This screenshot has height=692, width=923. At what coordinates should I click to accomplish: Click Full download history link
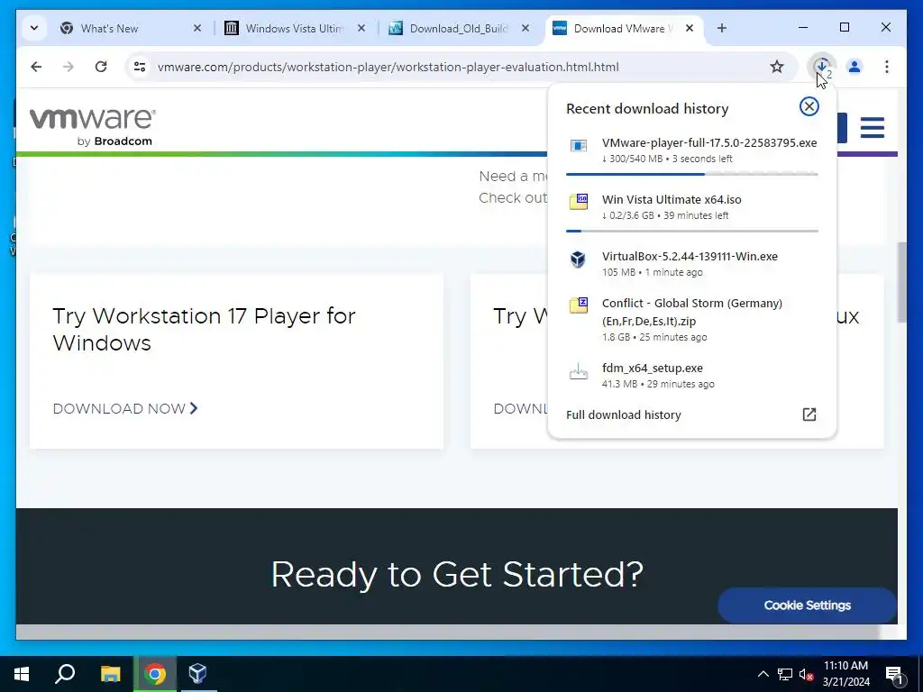click(x=624, y=414)
